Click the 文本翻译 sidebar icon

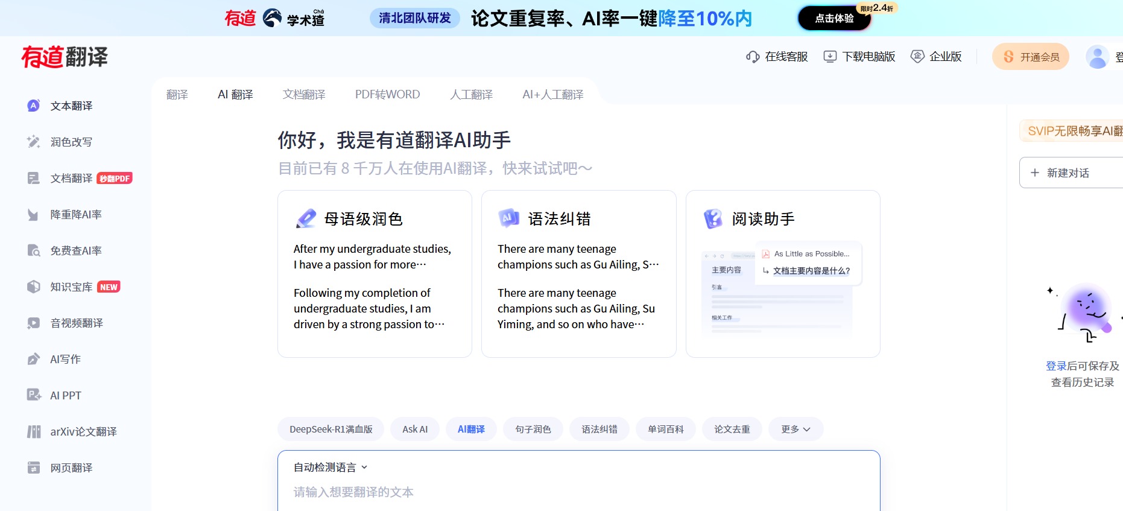34,106
